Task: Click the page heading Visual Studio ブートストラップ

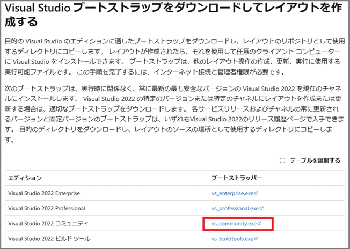Action: click(173, 14)
